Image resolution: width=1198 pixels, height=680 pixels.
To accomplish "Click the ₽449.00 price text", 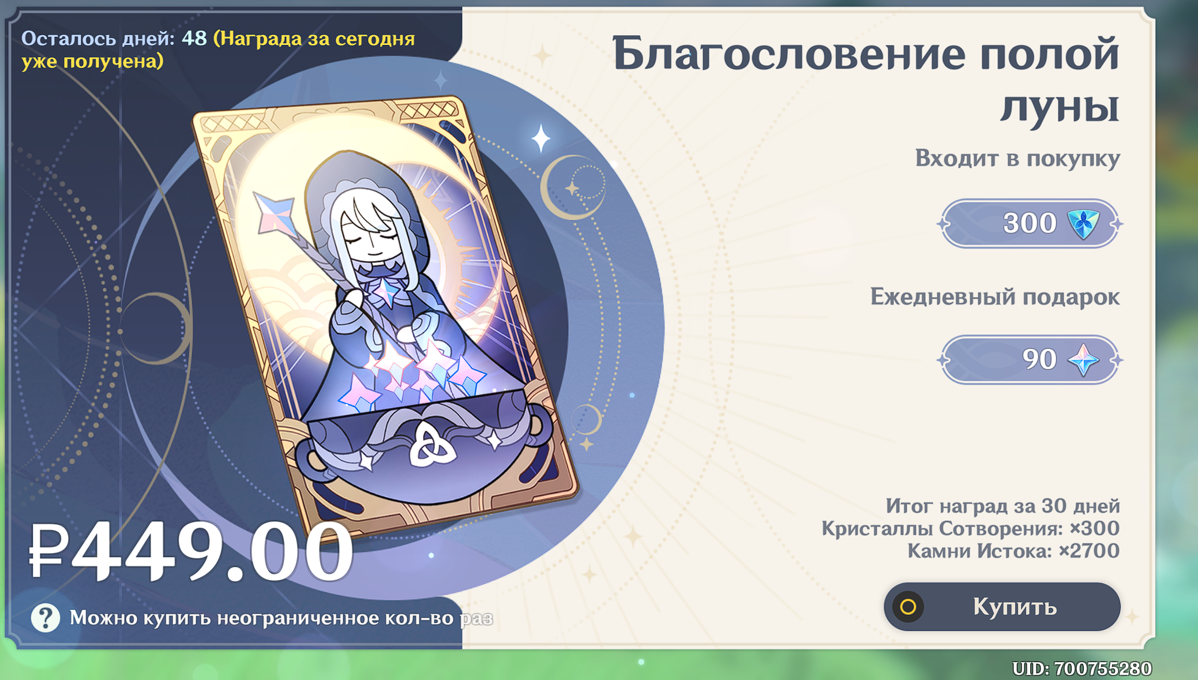I will 191,550.
